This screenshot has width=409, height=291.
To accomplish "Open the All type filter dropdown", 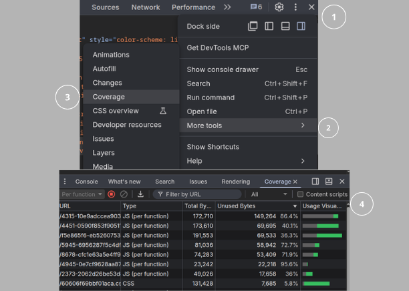I will [269, 194].
